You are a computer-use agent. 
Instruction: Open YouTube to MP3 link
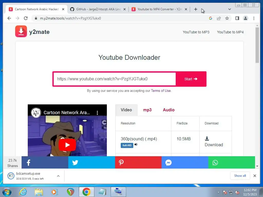196,32
